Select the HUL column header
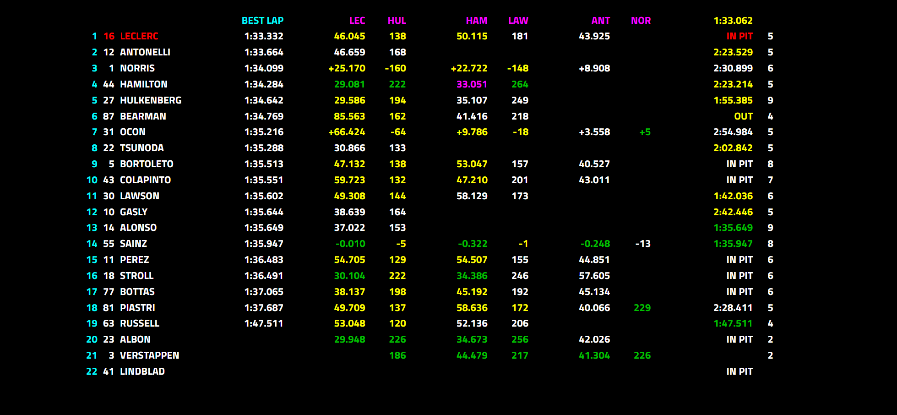This screenshot has height=415, width=897. (x=397, y=21)
